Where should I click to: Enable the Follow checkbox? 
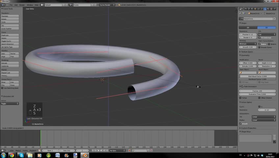[x=241, y=98]
